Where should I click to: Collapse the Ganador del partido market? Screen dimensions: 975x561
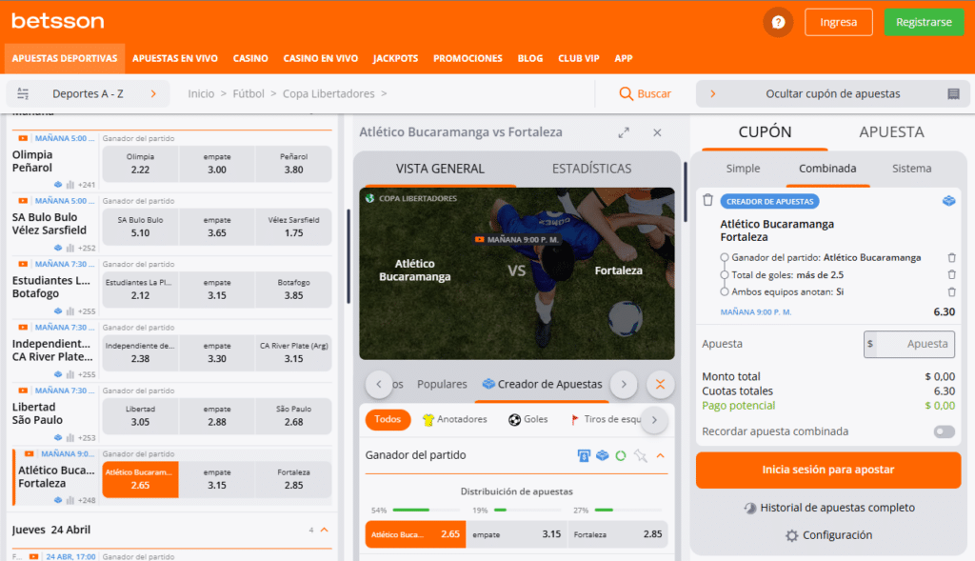click(659, 455)
